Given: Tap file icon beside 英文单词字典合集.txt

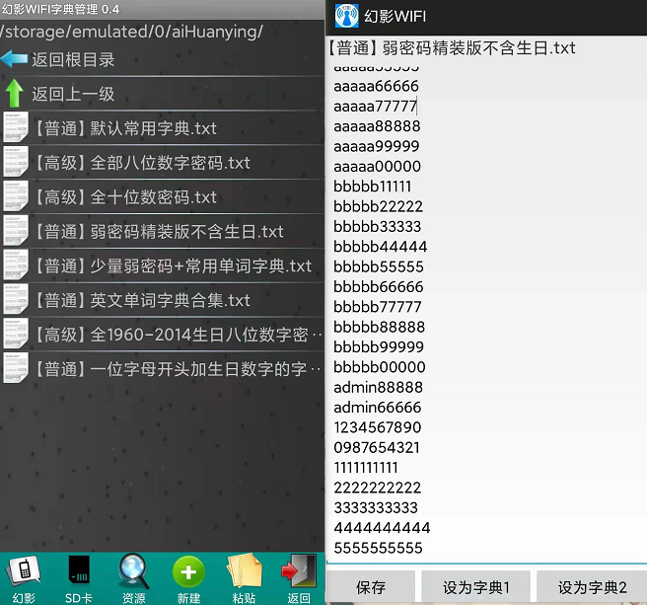Looking at the screenshot, I should click(x=16, y=299).
